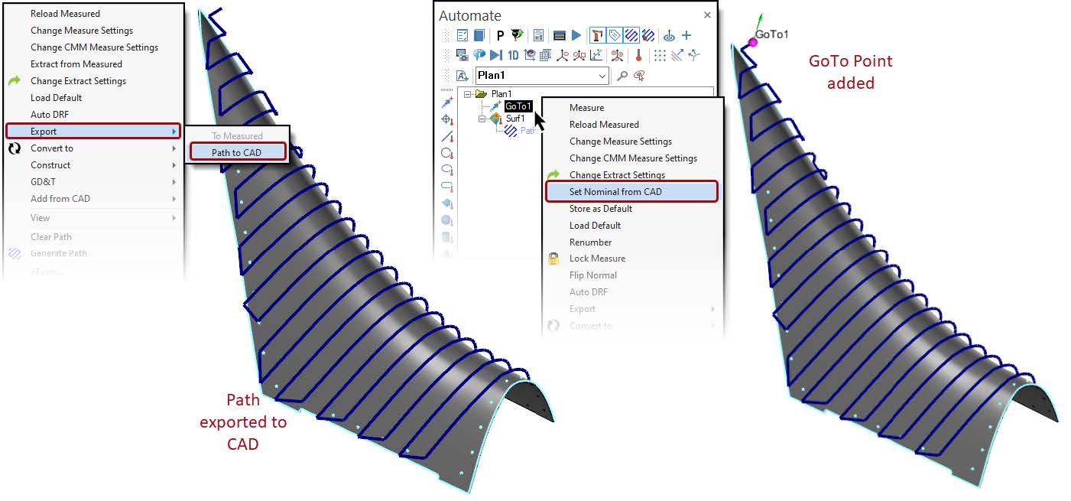Image resolution: width=1071 pixels, height=501 pixels.
Task: Click the blue book icon in Automate toolbar
Action: 479,35
